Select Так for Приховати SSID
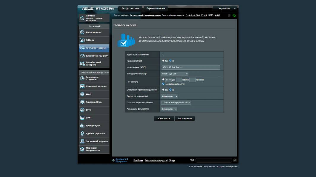316x177 pixels. point(163,61)
